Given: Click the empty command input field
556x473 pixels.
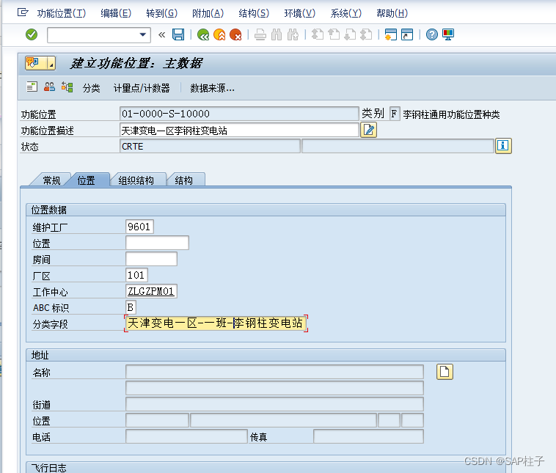Looking at the screenshot, I should click(x=93, y=34).
